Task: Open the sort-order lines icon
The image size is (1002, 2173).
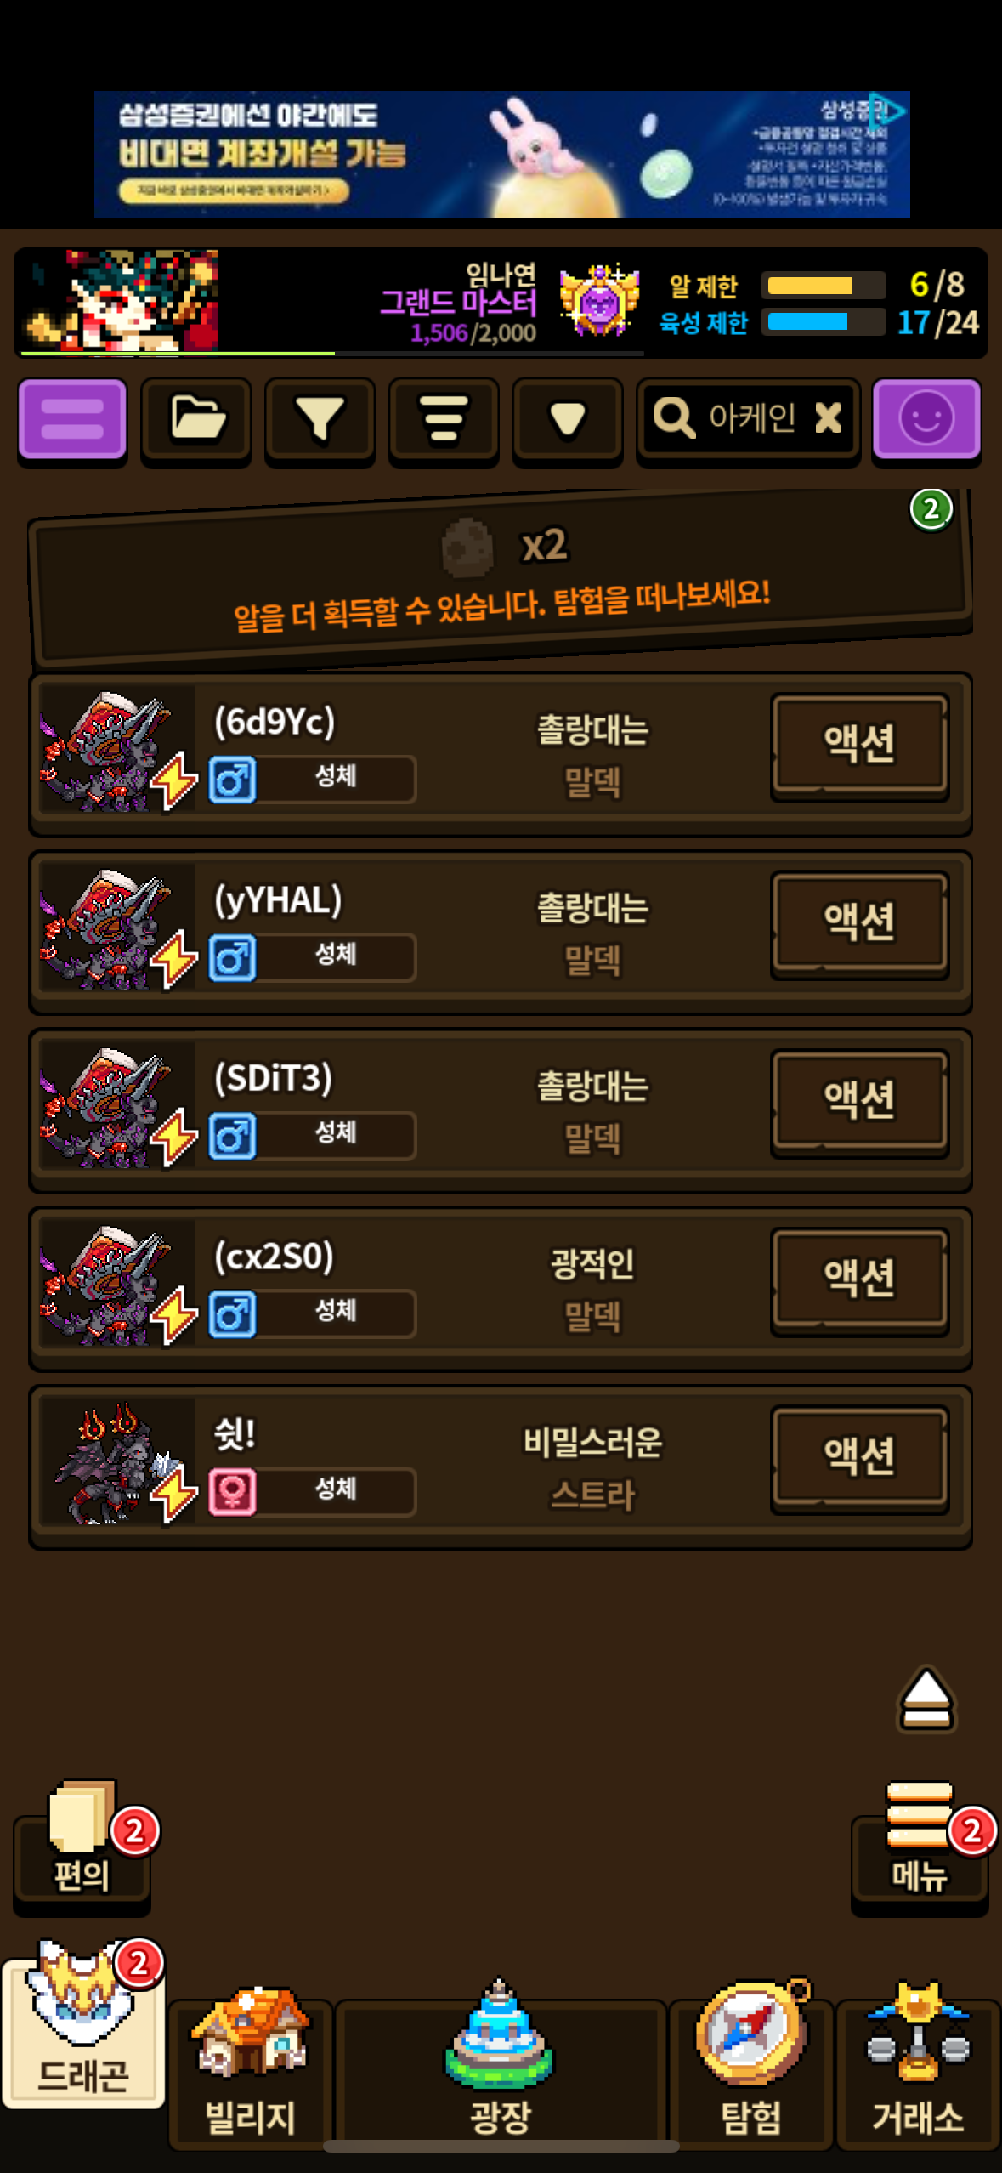Action: click(444, 419)
